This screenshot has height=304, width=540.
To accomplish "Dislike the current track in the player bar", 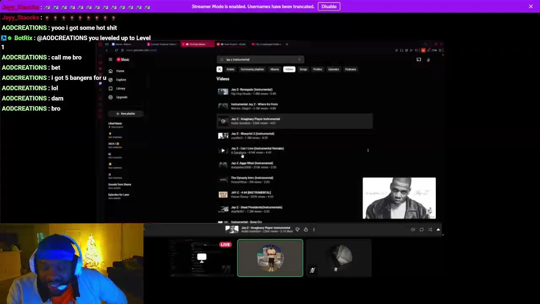I will coord(297,230).
